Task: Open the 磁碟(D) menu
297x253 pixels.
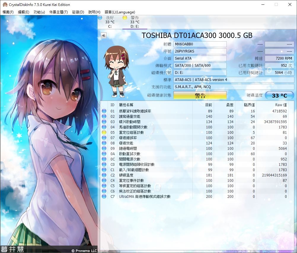Action: click(x=78, y=12)
